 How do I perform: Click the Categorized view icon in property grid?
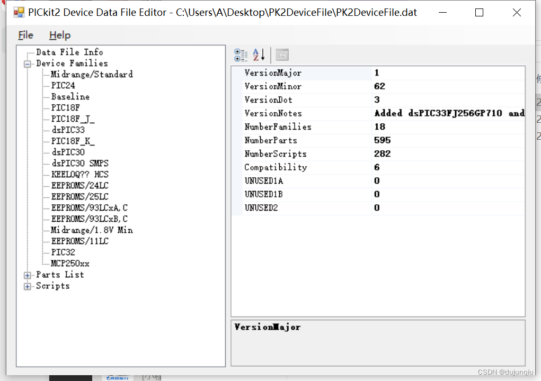point(241,55)
